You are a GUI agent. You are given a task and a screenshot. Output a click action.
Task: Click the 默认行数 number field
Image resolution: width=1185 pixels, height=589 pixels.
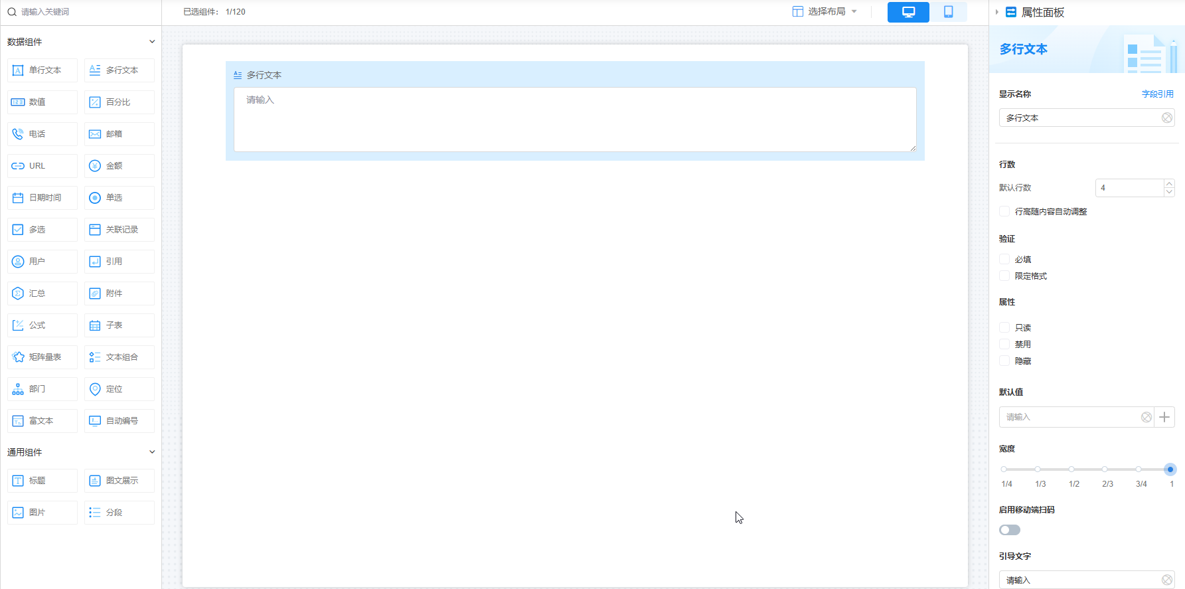point(1130,188)
